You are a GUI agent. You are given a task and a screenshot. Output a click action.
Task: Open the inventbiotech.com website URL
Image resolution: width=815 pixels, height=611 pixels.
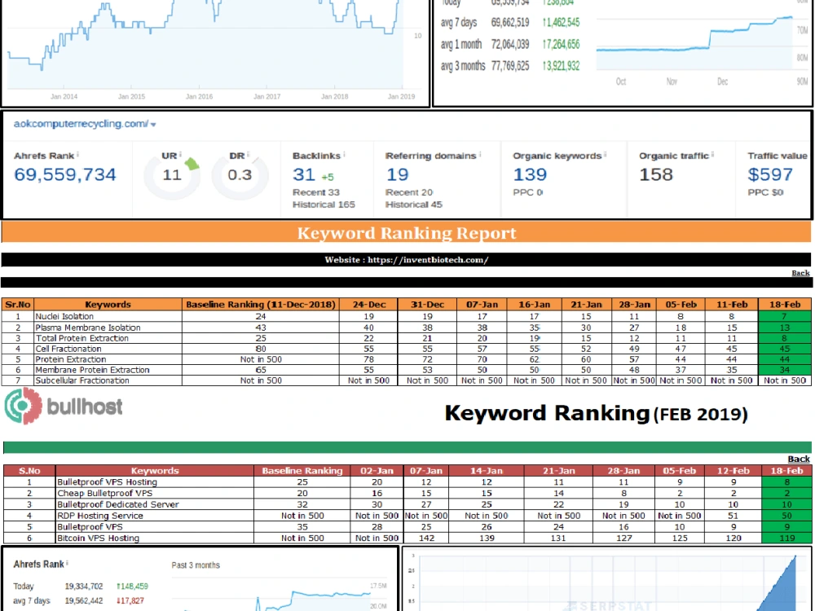pos(428,260)
